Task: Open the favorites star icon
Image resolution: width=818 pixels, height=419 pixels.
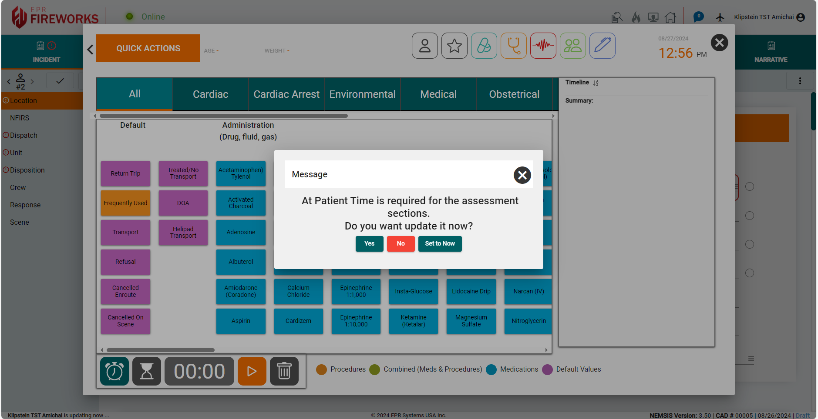Action: pos(454,46)
